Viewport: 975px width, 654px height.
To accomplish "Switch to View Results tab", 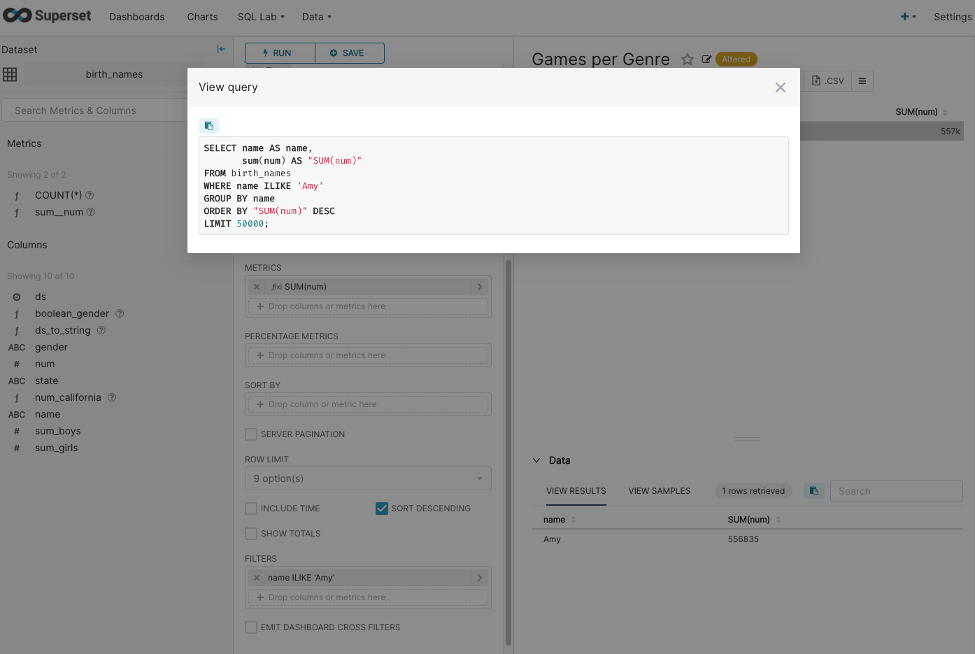I will (x=576, y=491).
